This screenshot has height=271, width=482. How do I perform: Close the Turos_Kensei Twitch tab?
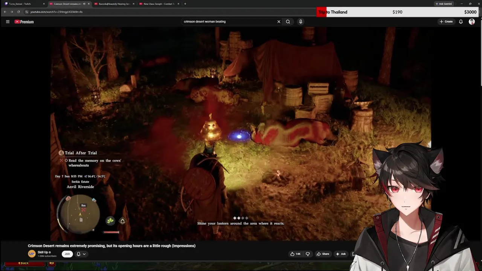(x=44, y=4)
